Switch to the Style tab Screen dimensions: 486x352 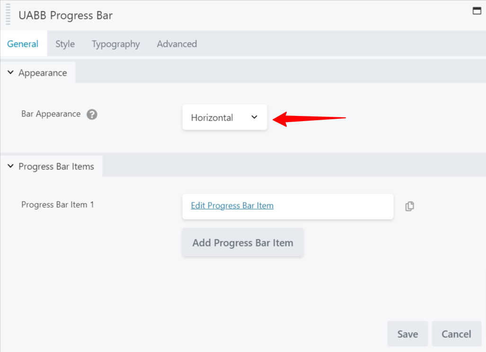(x=65, y=44)
